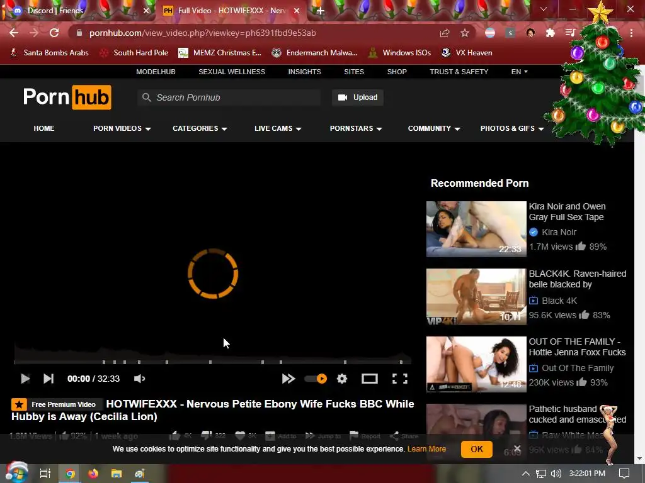Click the profile avatar in Chrome toolbar
645x483 pixels.
click(530, 33)
